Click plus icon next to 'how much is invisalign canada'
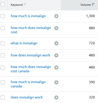This screenshot has height=103, width=98. pyautogui.click(x=56, y=82)
